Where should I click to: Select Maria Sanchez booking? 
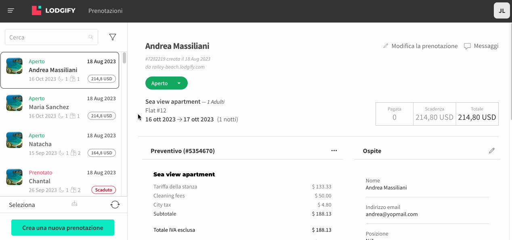coord(61,107)
